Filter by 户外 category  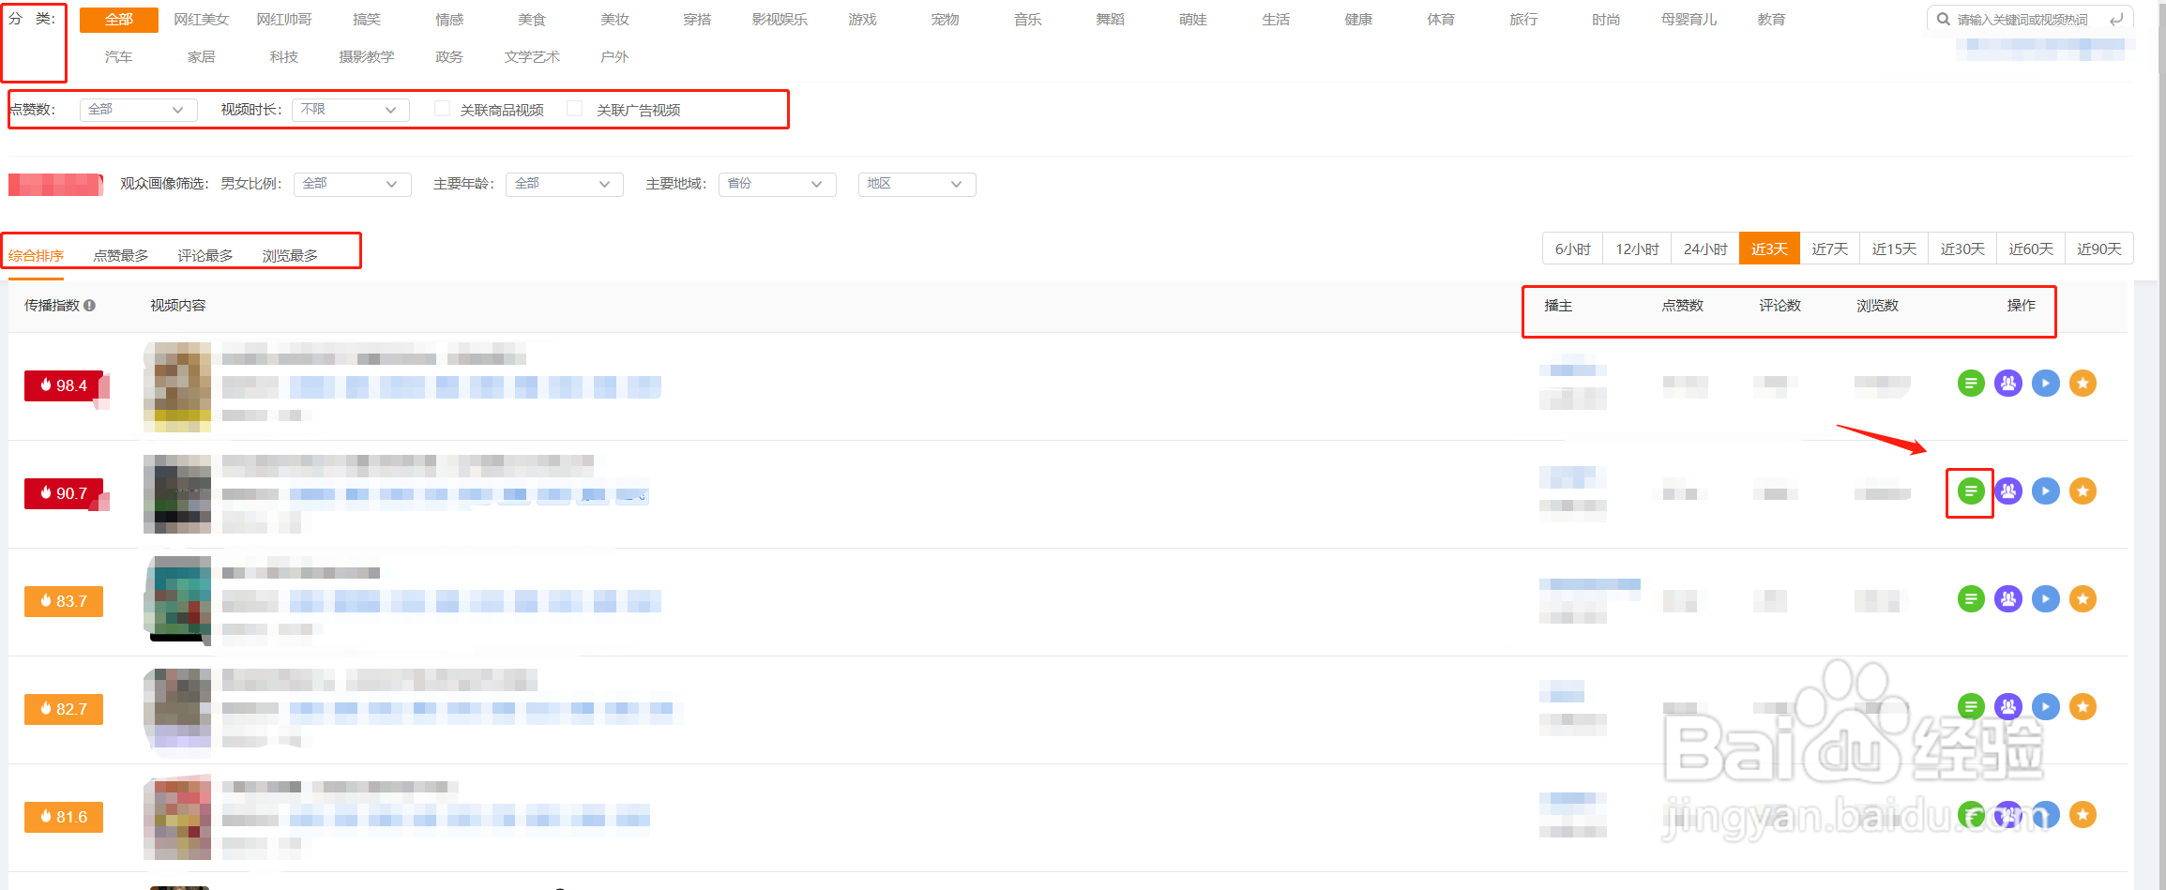(x=614, y=57)
